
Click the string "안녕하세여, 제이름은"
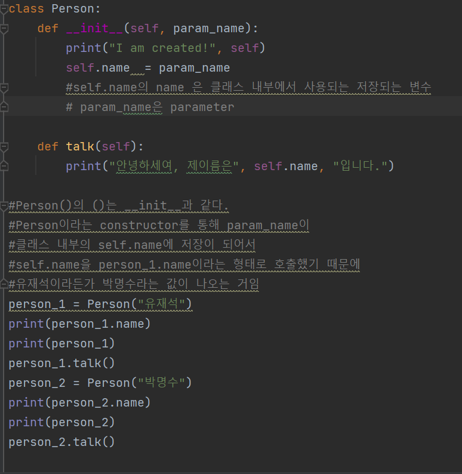(174, 167)
